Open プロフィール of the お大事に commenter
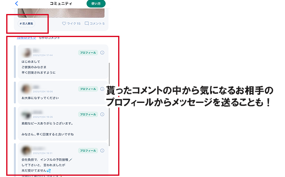This screenshot has height=177, width=285. 88,88
